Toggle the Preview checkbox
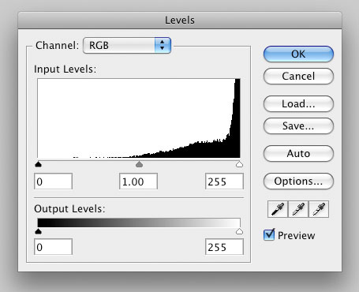The width and height of the screenshot is (359, 292). point(269,234)
